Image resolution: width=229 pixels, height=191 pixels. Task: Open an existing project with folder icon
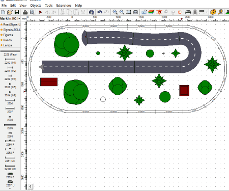click(x=10, y=12)
